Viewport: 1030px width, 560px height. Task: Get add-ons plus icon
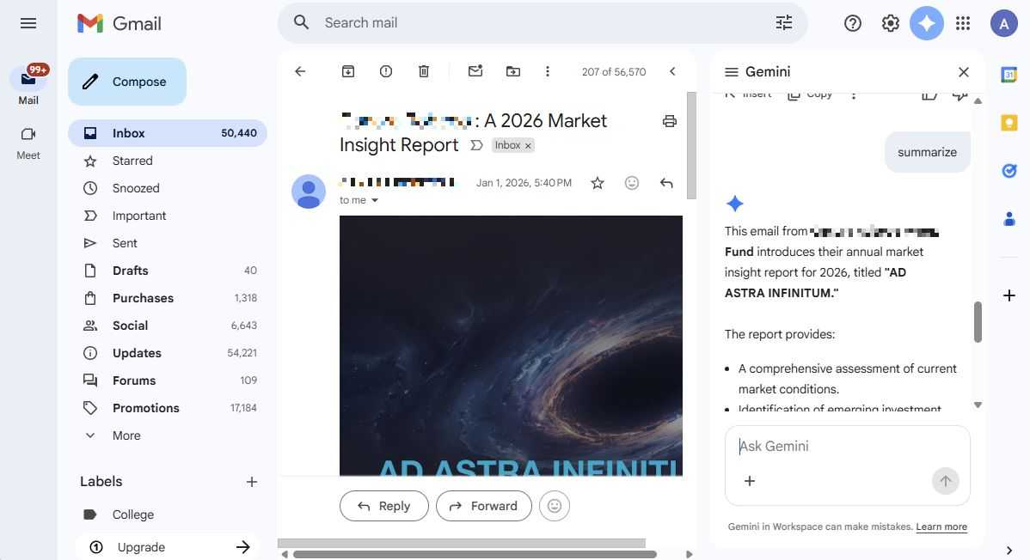[x=1009, y=295]
